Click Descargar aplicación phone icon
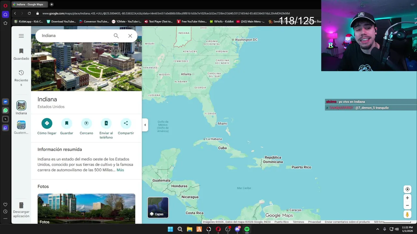Screen dimensions: 417x234 click(21, 205)
